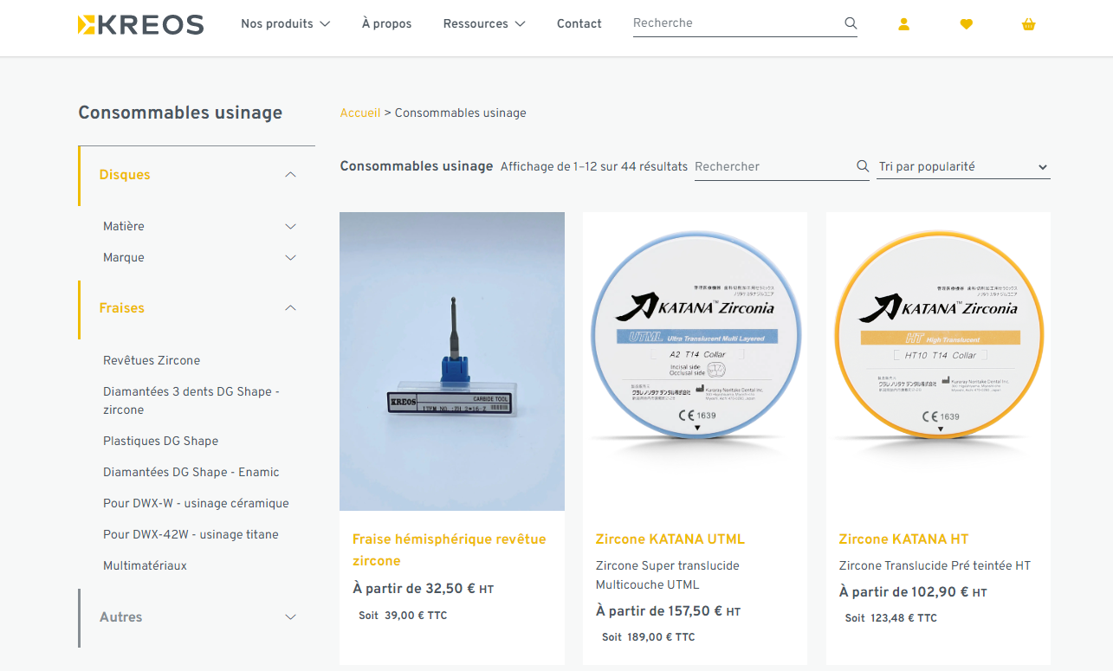Expand the Marque filter chevron
This screenshot has height=671, width=1113.
[291, 258]
